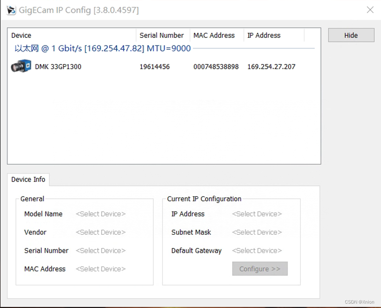The height and width of the screenshot is (308, 381).
Task: Sort devices by the Device column header
Action: coord(21,35)
